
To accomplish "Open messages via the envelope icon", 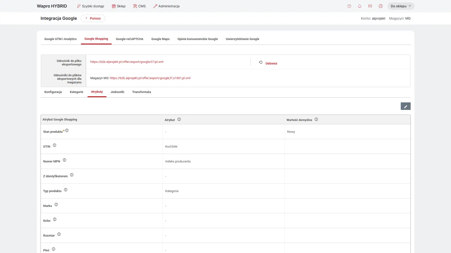I will click(x=370, y=6).
